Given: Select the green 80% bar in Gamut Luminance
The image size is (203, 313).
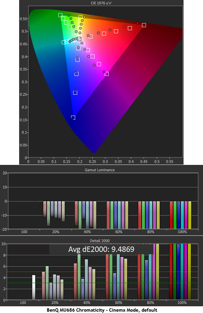Looking at the screenshot, I should tap(144, 215).
